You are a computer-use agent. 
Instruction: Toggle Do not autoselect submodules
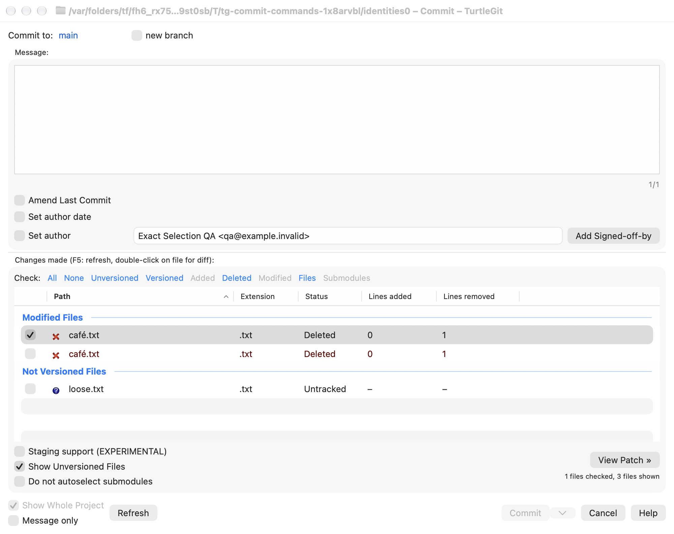coord(20,481)
